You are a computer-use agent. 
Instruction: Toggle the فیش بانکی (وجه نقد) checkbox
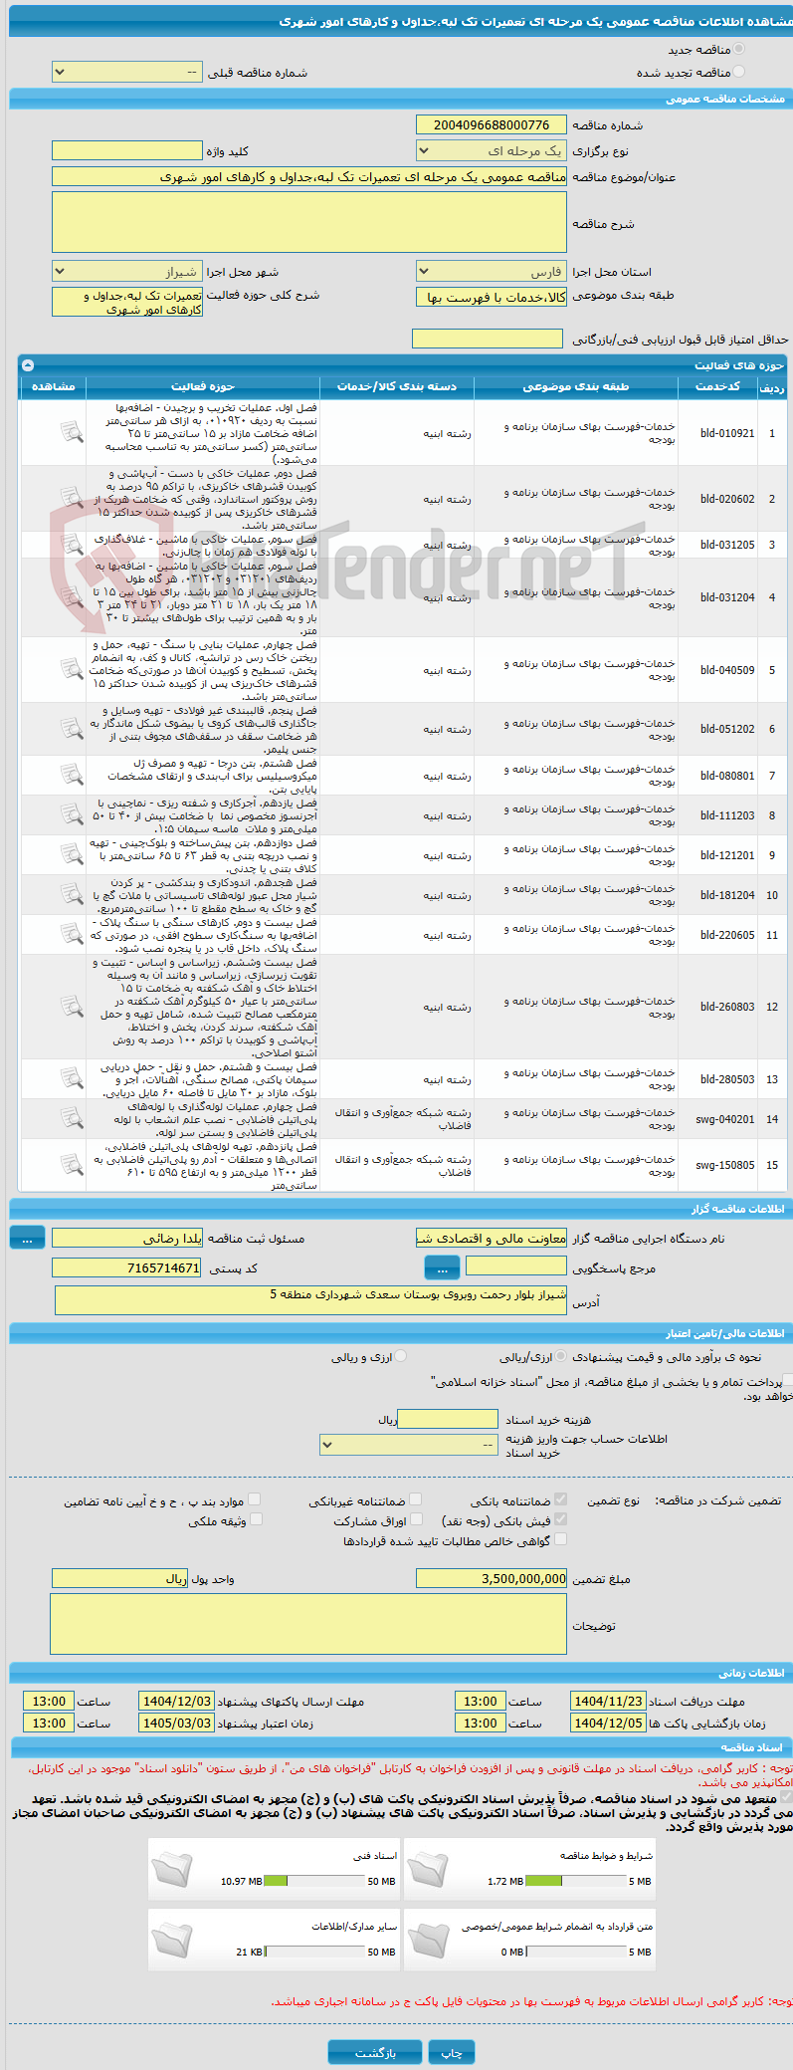[x=560, y=1519]
